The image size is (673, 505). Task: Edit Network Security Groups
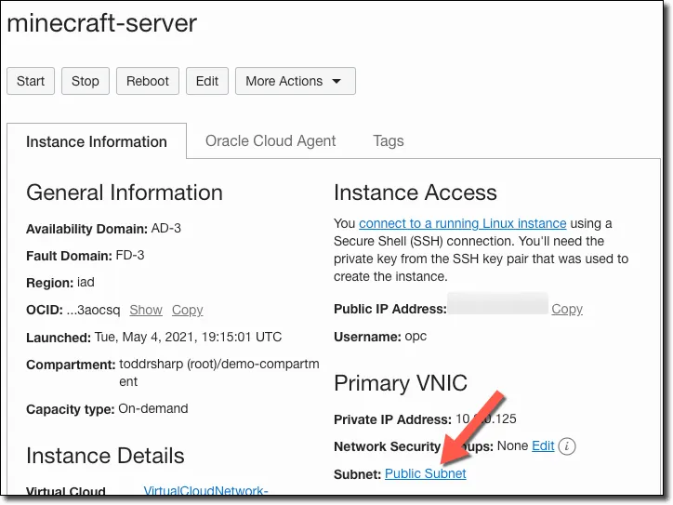(x=543, y=445)
